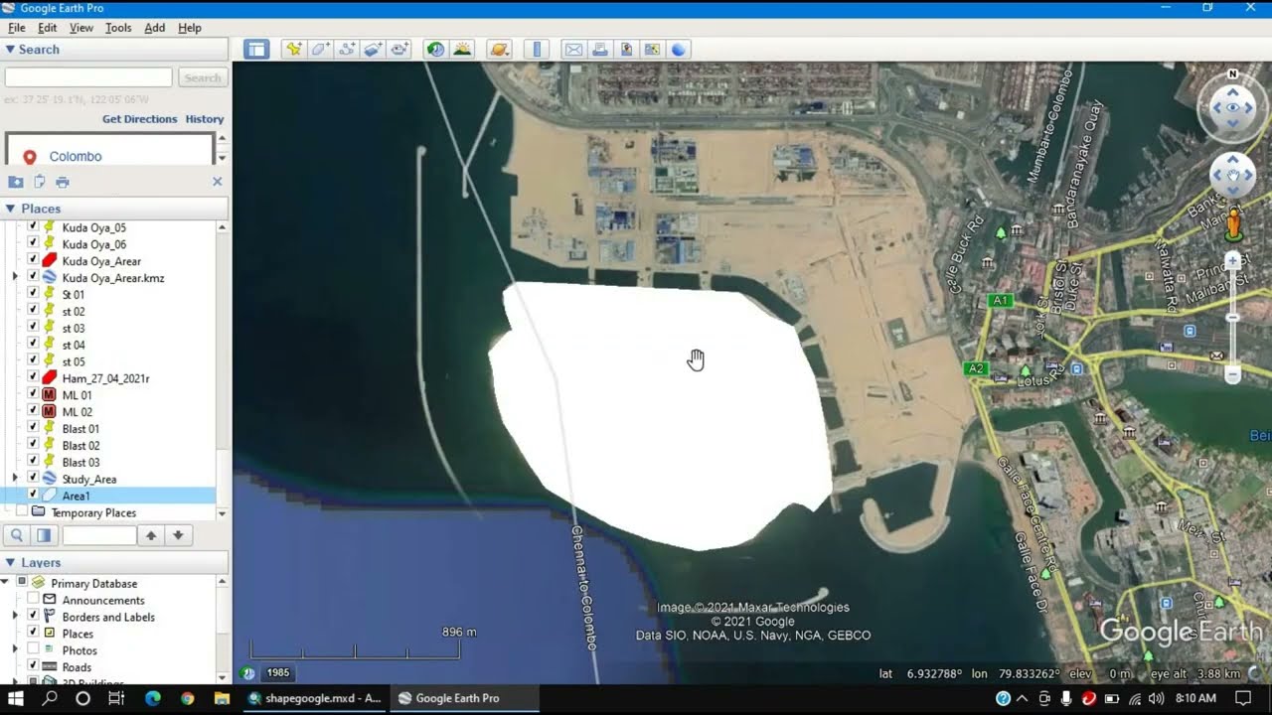Copy the search result icon
Image resolution: width=1272 pixels, height=715 pixels.
click(x=40, y=182)
